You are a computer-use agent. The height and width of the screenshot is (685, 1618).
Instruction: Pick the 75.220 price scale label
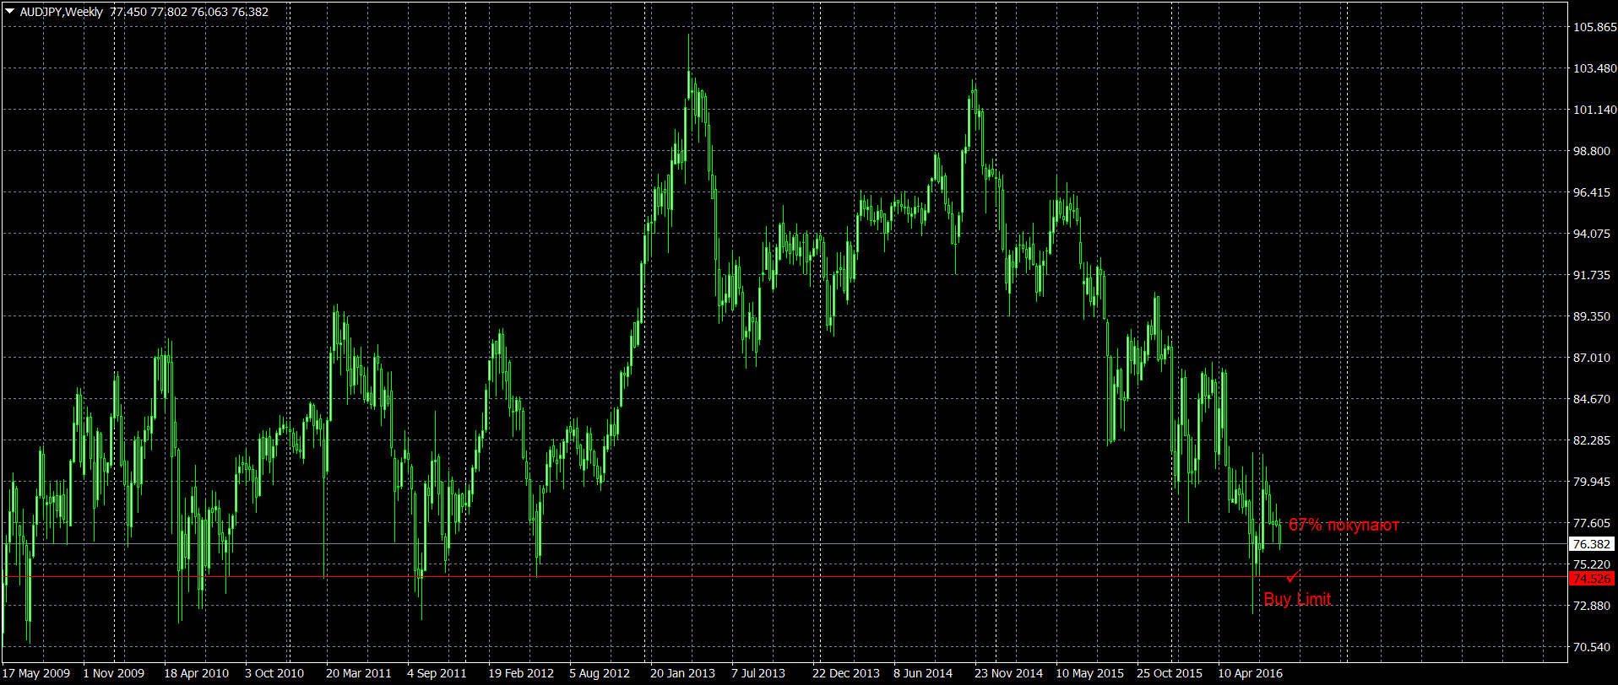(1592, 564)
